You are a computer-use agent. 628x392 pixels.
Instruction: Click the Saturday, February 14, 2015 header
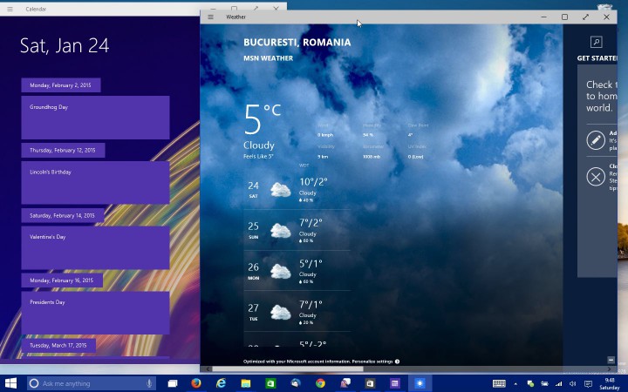point(63,216)
